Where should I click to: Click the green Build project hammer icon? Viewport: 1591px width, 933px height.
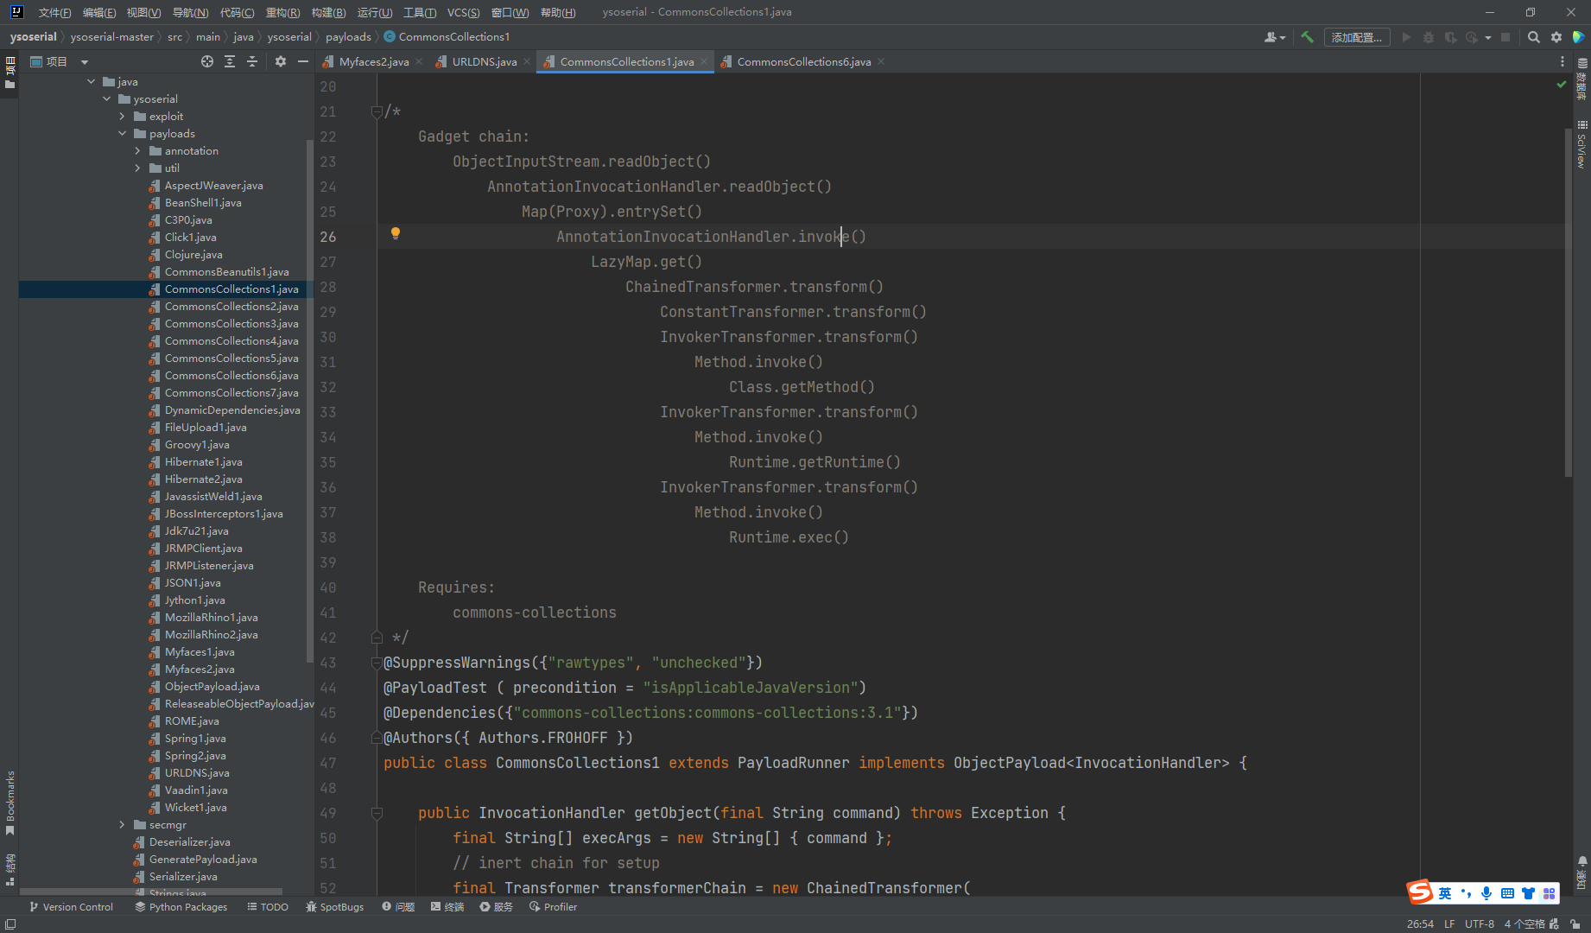pos(1307,37)
